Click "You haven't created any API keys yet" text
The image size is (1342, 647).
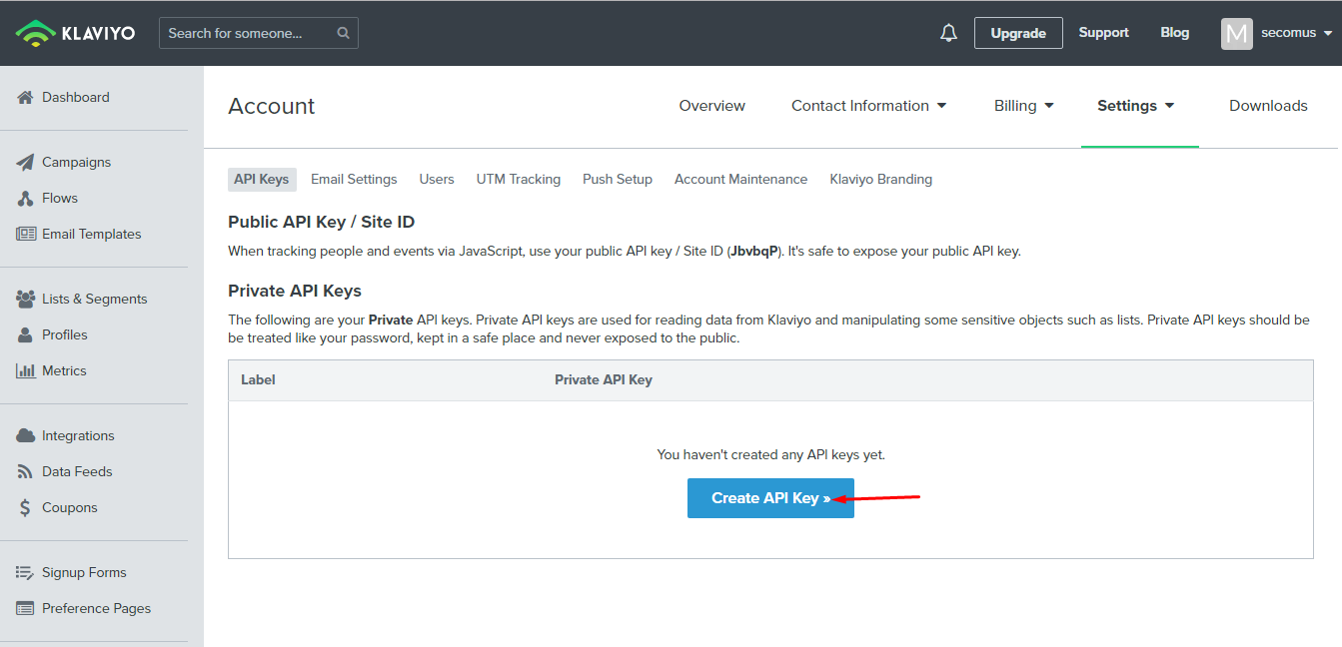(770, 454)
